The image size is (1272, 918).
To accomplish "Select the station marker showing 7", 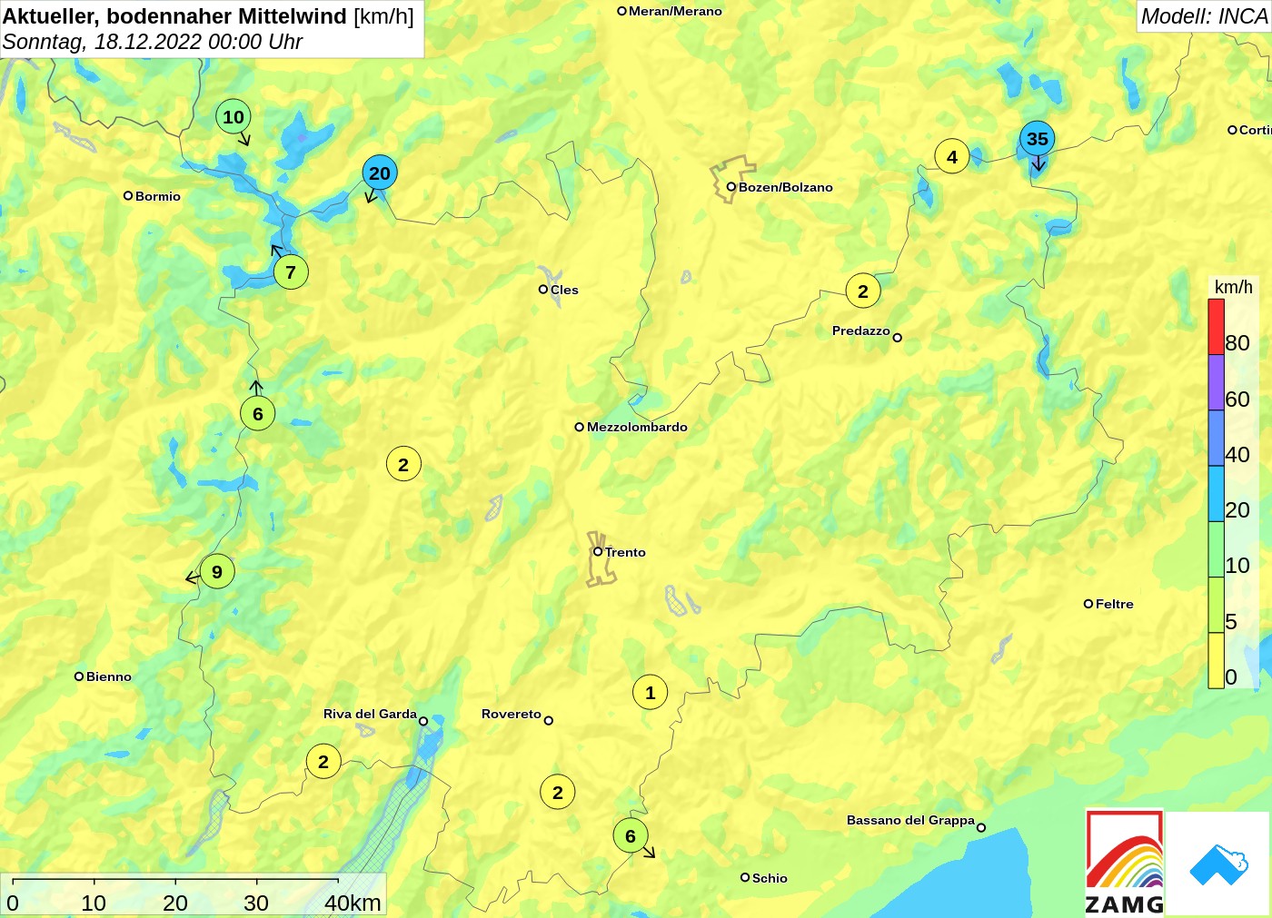I will click(x=291, y=271).
